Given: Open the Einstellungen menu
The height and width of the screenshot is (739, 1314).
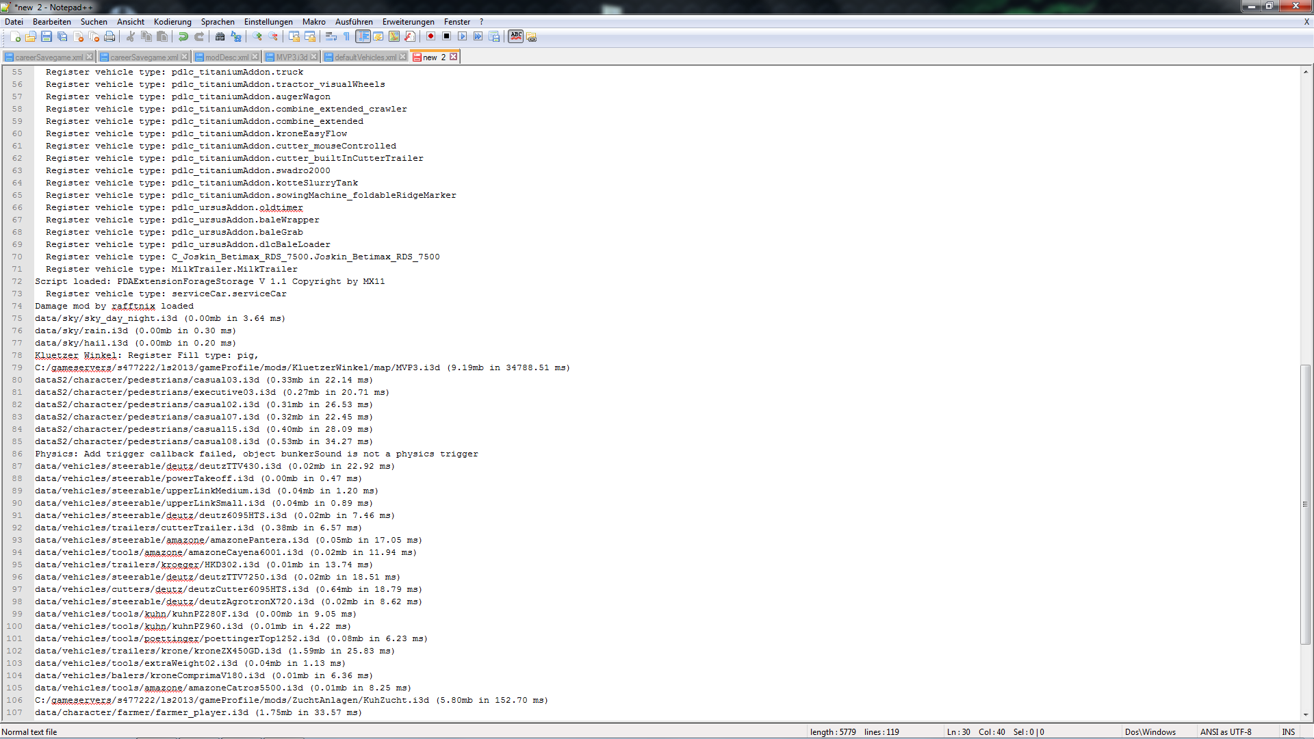Looking at the screenshot, I should 268,22.
